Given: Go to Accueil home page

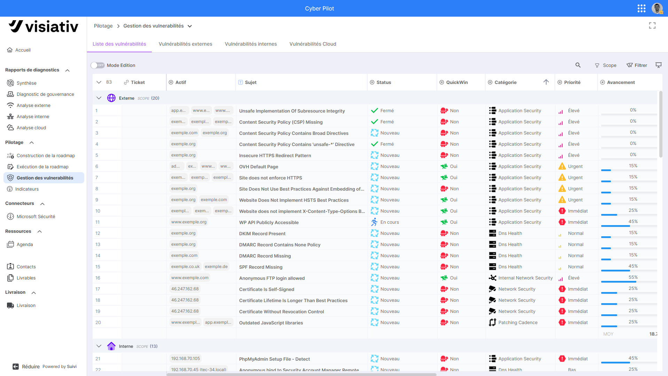Looking at the screenshot, I should click(23, 50).
